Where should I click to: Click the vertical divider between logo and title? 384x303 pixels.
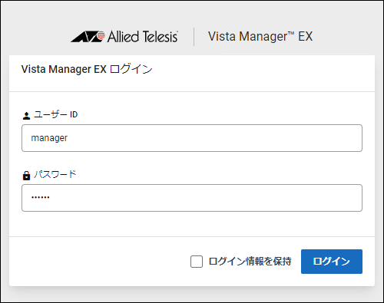(194, 37)
